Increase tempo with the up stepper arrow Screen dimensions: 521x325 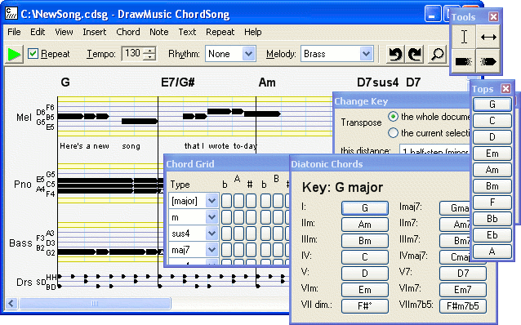coord(149,51)
